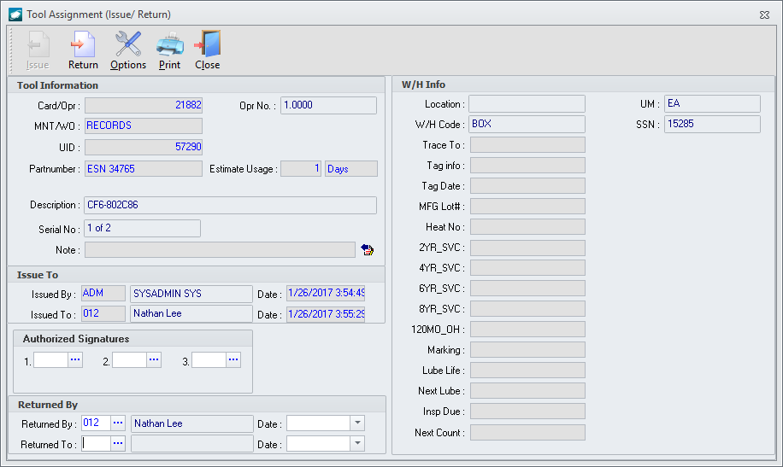Click Issued To name Nathan Lee
This screenshot has height=467, width=783.
191,314
